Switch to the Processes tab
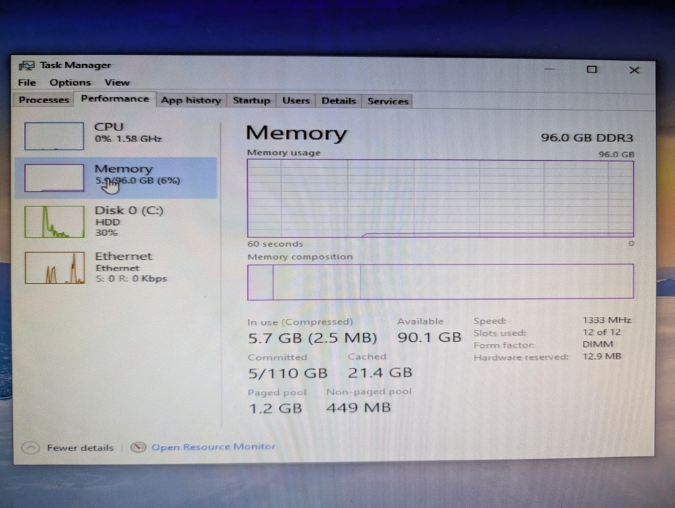675x508 pixels. [x=44, y=100]
